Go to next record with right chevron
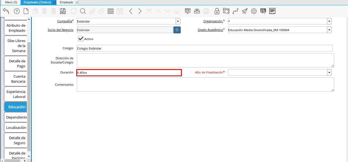The image size is (348, 162). click(140, 11)
